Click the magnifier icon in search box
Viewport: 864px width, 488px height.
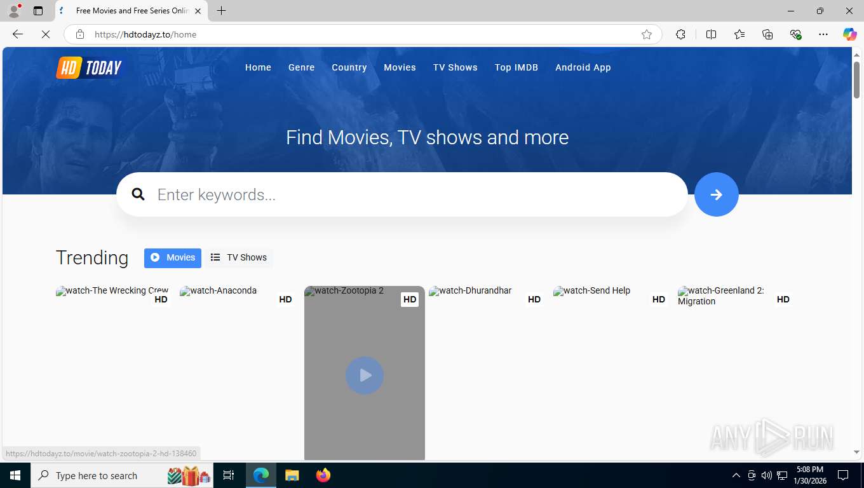[138, 194]
